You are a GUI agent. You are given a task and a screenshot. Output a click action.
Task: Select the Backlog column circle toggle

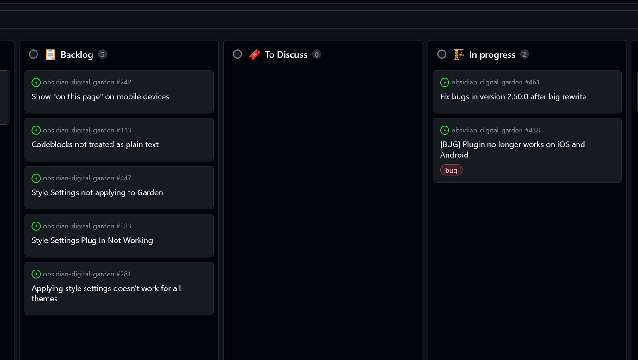33,54
